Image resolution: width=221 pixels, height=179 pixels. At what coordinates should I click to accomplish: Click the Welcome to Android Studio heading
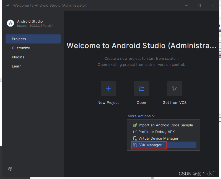[141, 45]
